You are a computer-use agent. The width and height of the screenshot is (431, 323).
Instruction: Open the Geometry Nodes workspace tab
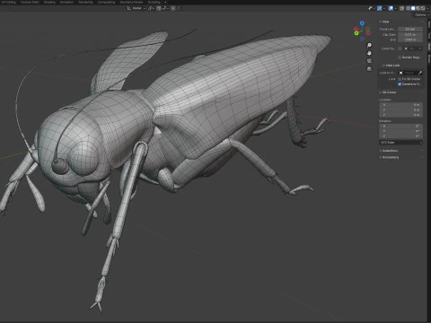click(131, 2)
